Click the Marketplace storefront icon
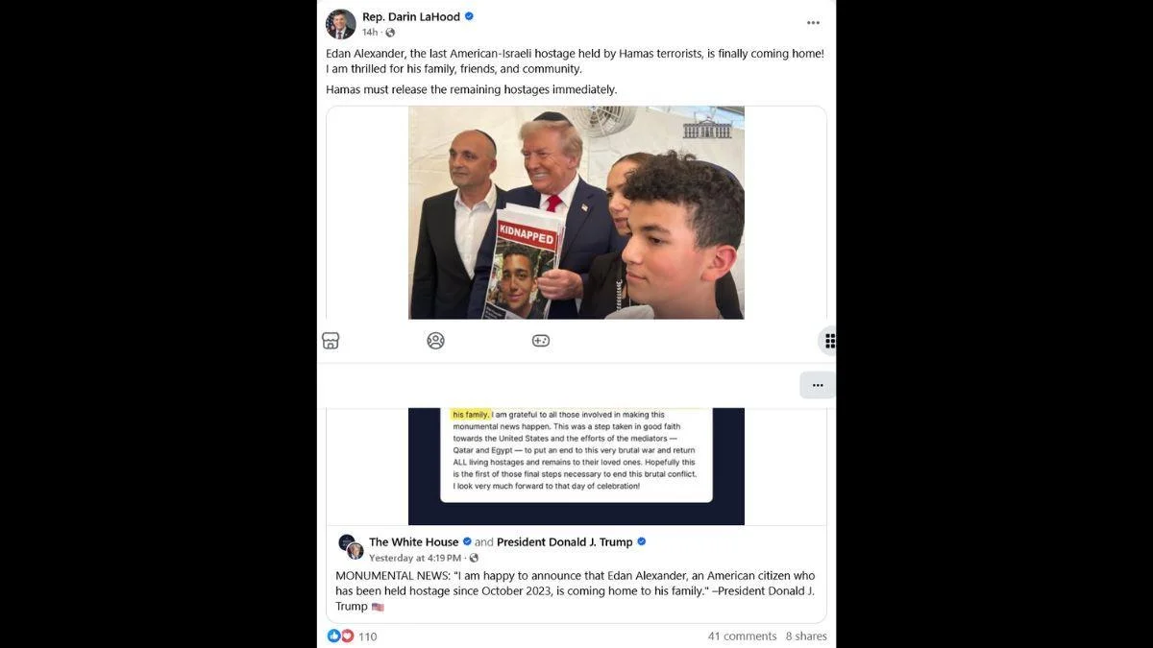The image size is (1153, 648). 331,341
